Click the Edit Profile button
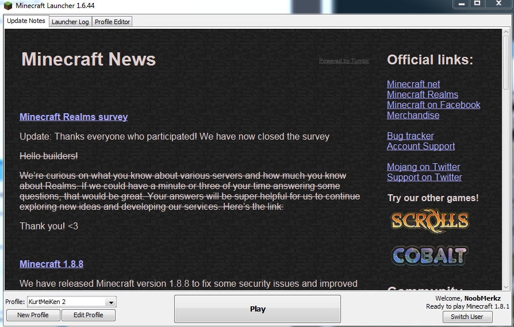 [x=88, y=315]
